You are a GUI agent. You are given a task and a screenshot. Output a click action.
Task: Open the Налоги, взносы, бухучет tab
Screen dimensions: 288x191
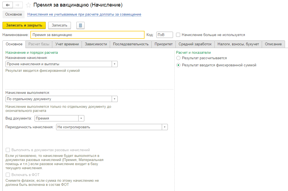click(x=238, y=44)
